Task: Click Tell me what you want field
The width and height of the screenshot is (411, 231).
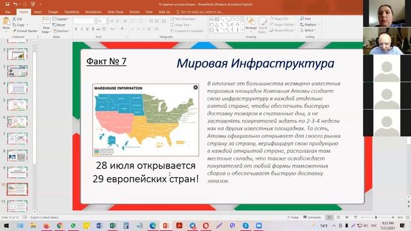Action: pyautogui.click(x=200, y=12)
